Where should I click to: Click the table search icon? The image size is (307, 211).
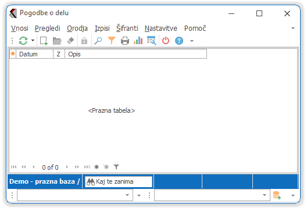pyautogui.click(x=152, y=41)
